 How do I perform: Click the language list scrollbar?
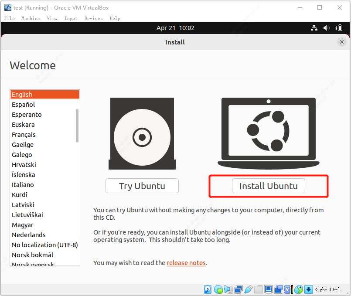point(77,126)
